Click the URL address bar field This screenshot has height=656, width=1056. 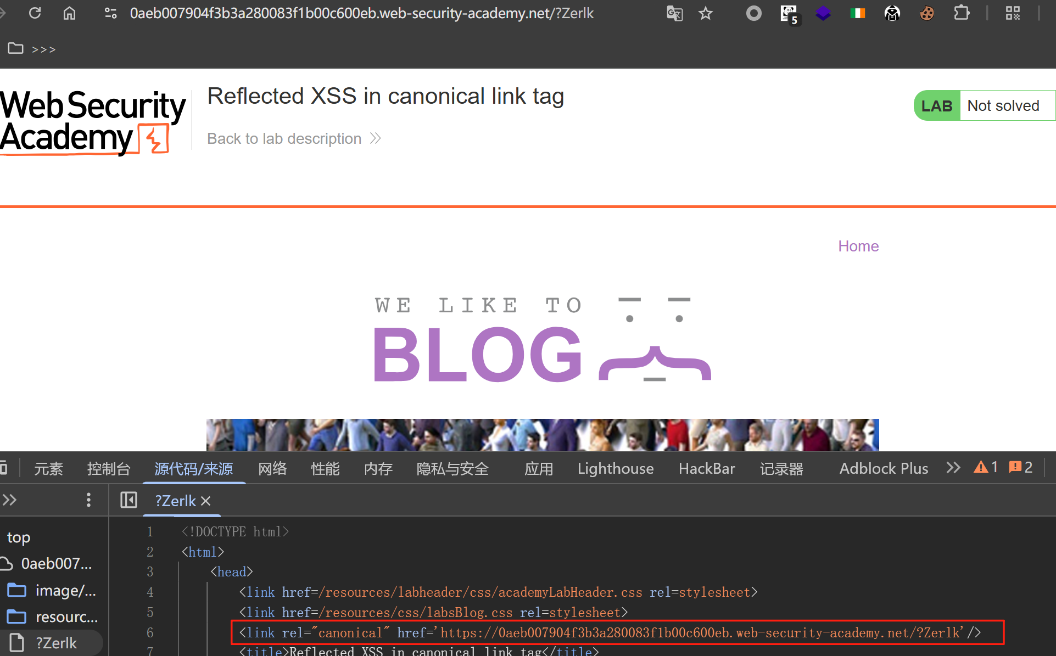[x=361, y=13]
